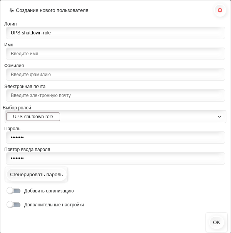The image size is (231, 233).
Task: Click into the Пароль password field
Action: pyautogui.click(x=115, y=138)
